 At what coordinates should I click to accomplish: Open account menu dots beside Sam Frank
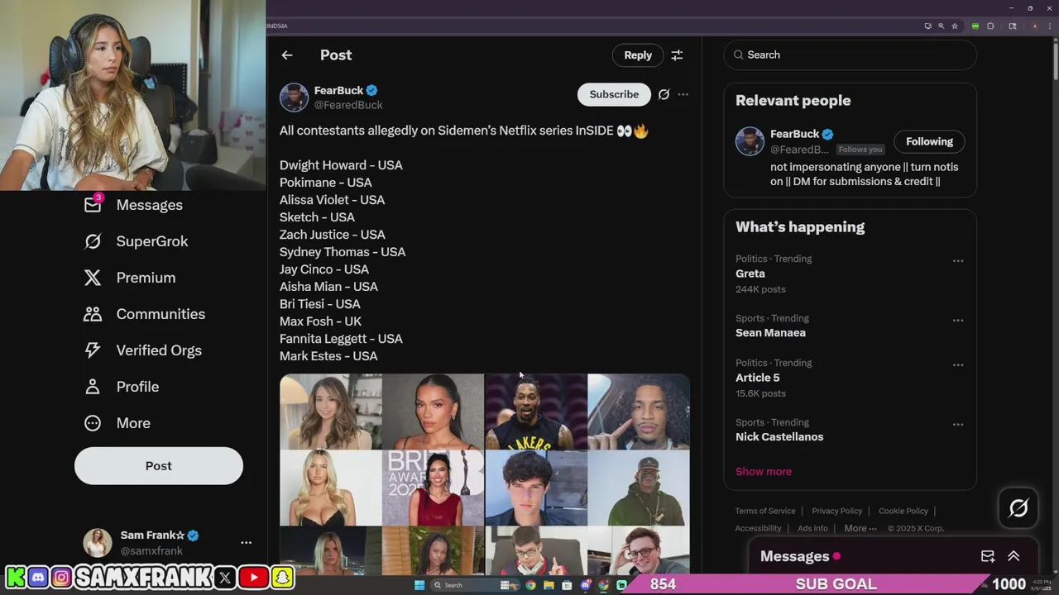(246, 543)
